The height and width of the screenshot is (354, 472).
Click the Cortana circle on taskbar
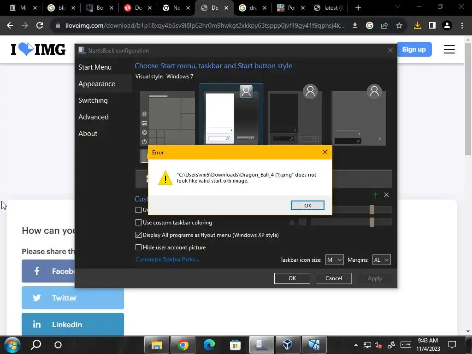click(x=58, y=345)
